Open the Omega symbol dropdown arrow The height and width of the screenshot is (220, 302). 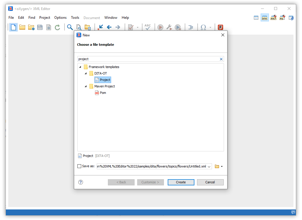click(x=210, y=27)
